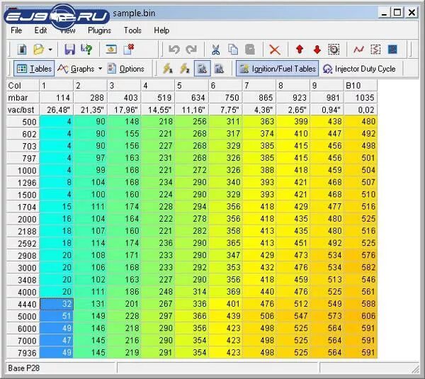Click the red up arrow increase icon

[300, 50]
